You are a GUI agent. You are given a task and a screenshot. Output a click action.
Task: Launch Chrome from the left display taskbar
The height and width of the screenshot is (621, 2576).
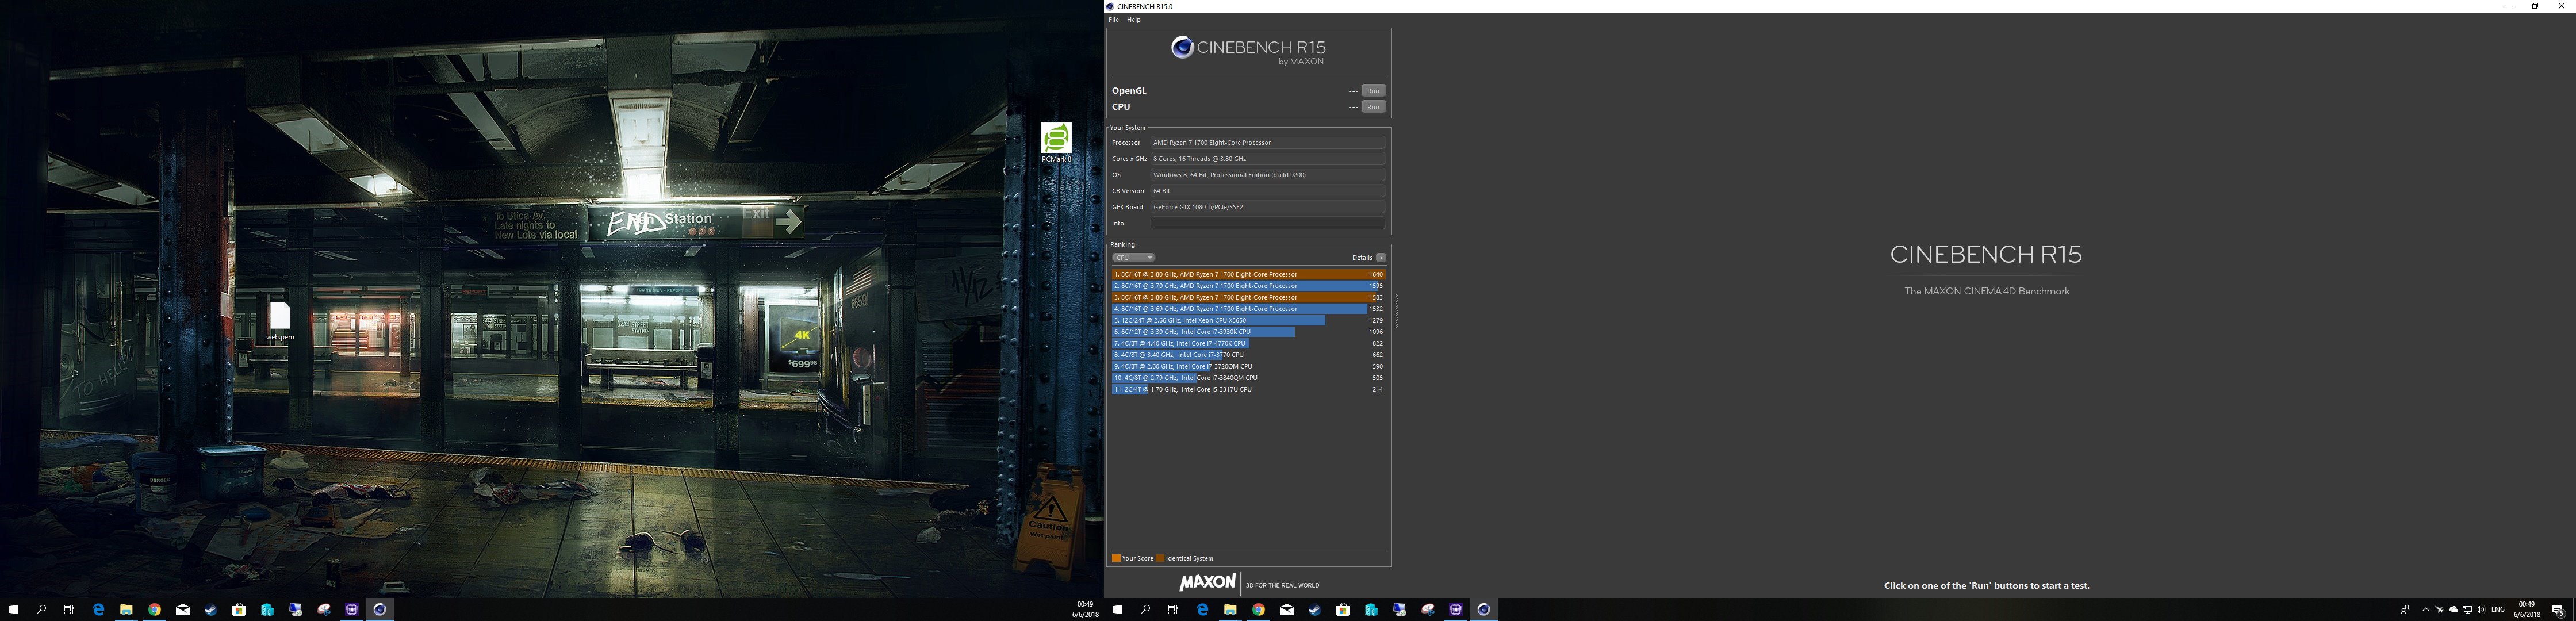tap(155, 610)
